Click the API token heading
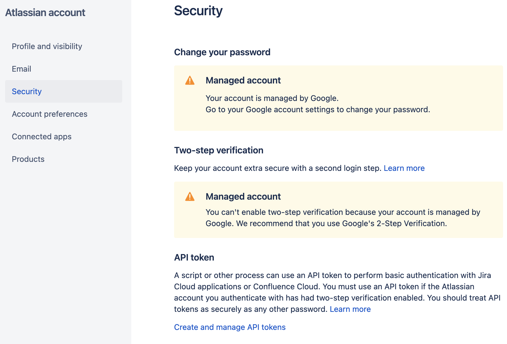Viewport: 507px width, 344px height. pos(194,257)
